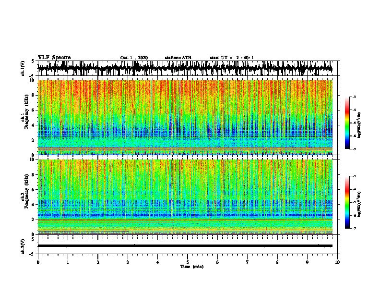Select the "start UT = 2:40:1" text
The image size is (380, 294).
pos(232,58)
